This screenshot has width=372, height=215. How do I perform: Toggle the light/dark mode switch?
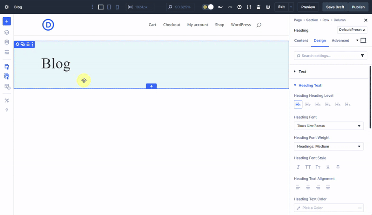[208, 7]
